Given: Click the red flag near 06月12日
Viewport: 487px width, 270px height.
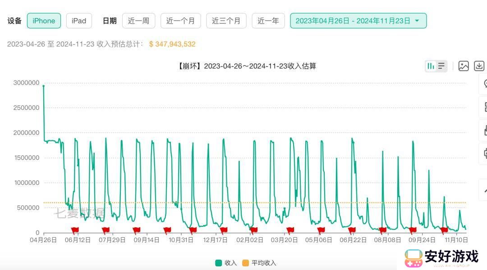Looking at the screenshot, I should [x=75, y=230].
